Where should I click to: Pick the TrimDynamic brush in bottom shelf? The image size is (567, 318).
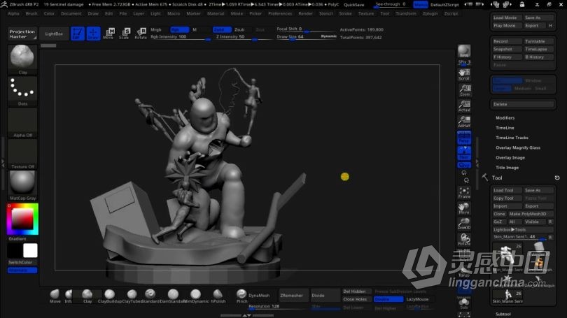click(x=195, y=296)
